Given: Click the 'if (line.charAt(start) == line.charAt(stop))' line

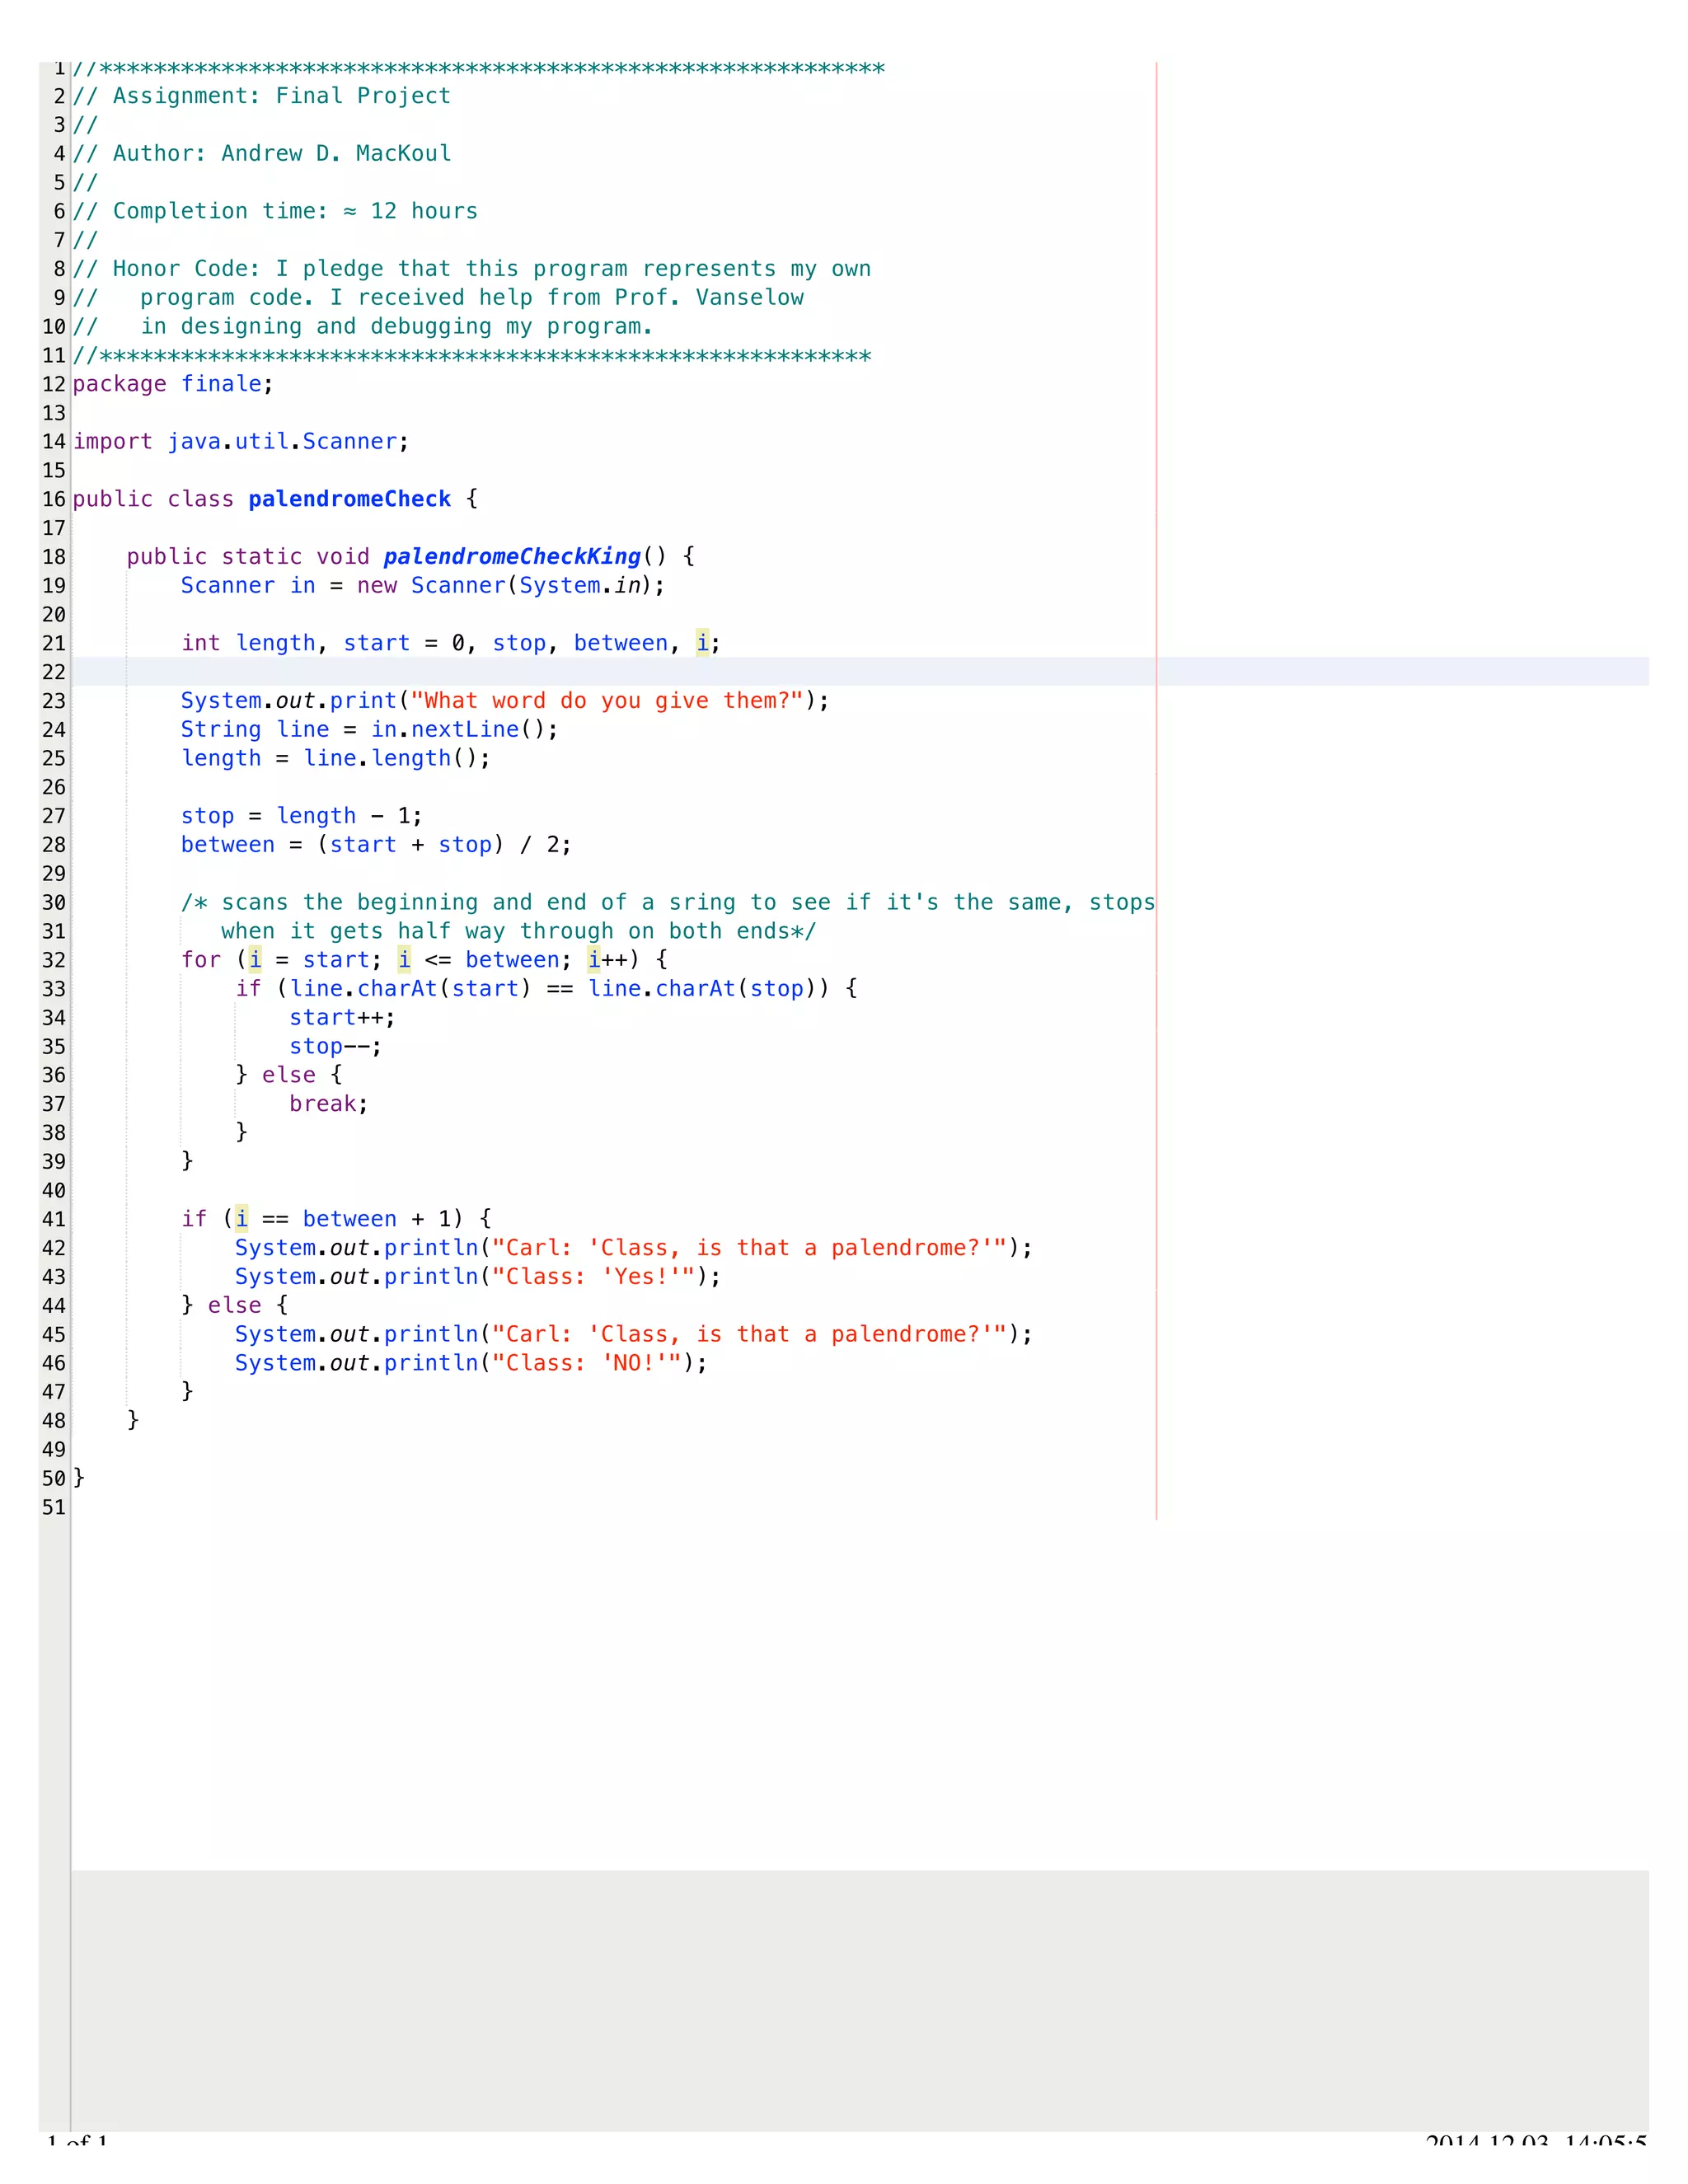Looking at the screenshot, I should pos(546,989).
